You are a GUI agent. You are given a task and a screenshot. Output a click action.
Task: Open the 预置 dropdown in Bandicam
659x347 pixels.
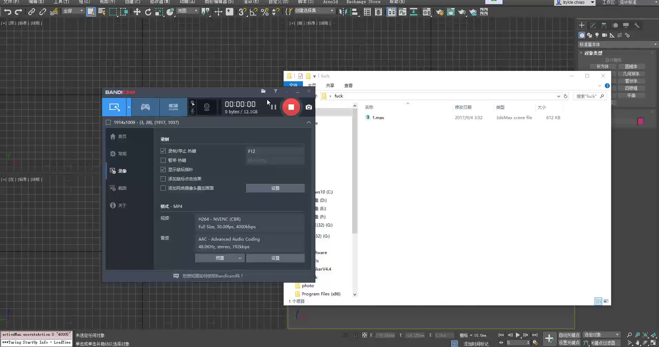point(220,258)
